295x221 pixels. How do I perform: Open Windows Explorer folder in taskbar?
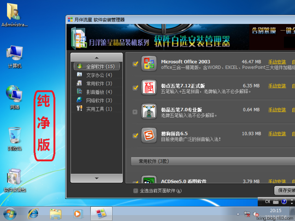(x=56, y=214)
